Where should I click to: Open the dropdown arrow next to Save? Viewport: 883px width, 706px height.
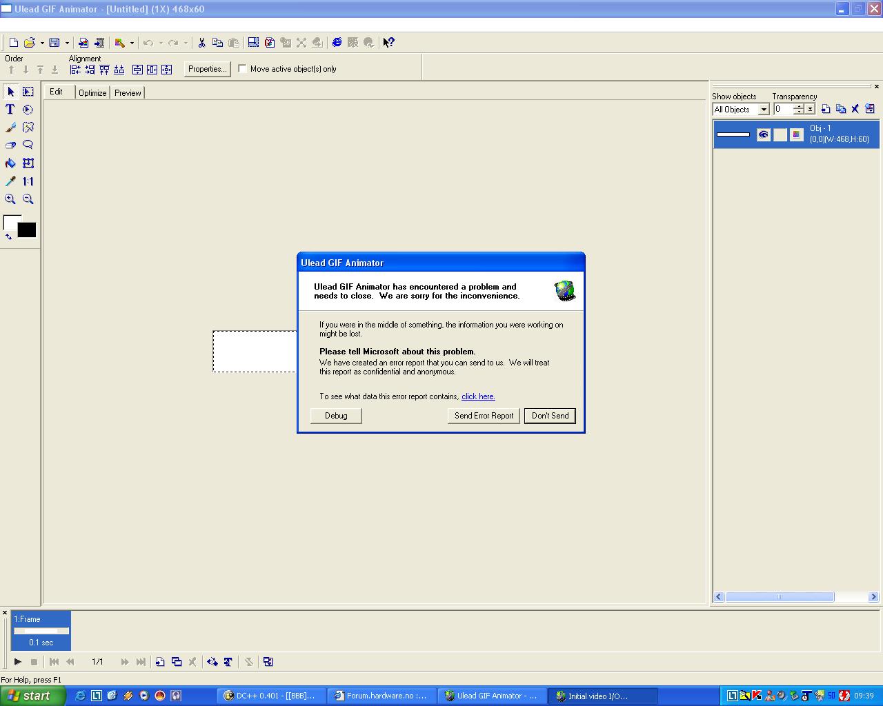(67, 43)
